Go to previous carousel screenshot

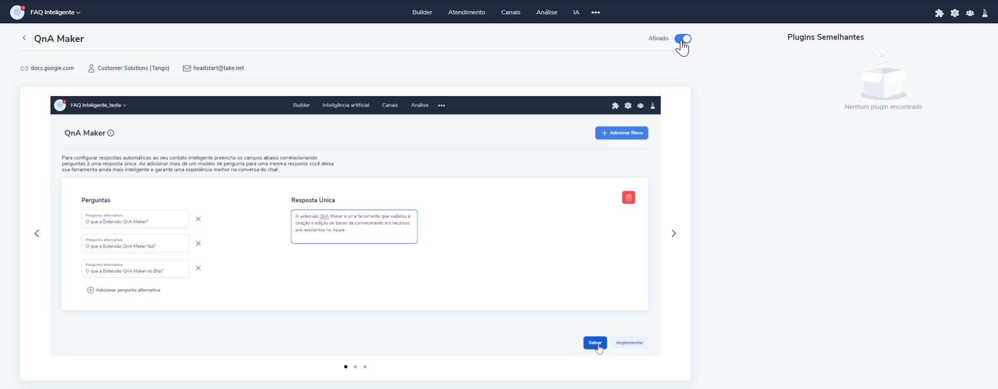tap(37, 234)
